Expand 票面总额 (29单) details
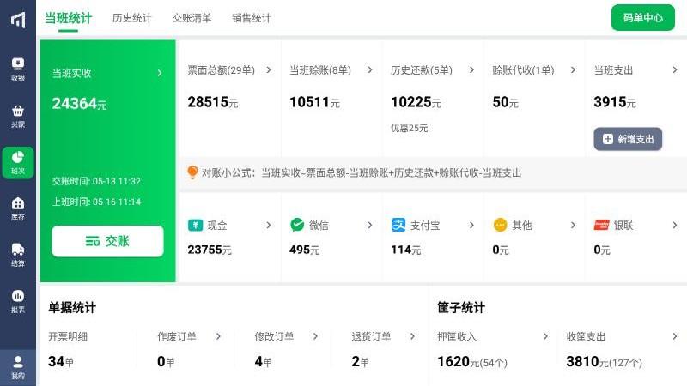 coord(268,70)
